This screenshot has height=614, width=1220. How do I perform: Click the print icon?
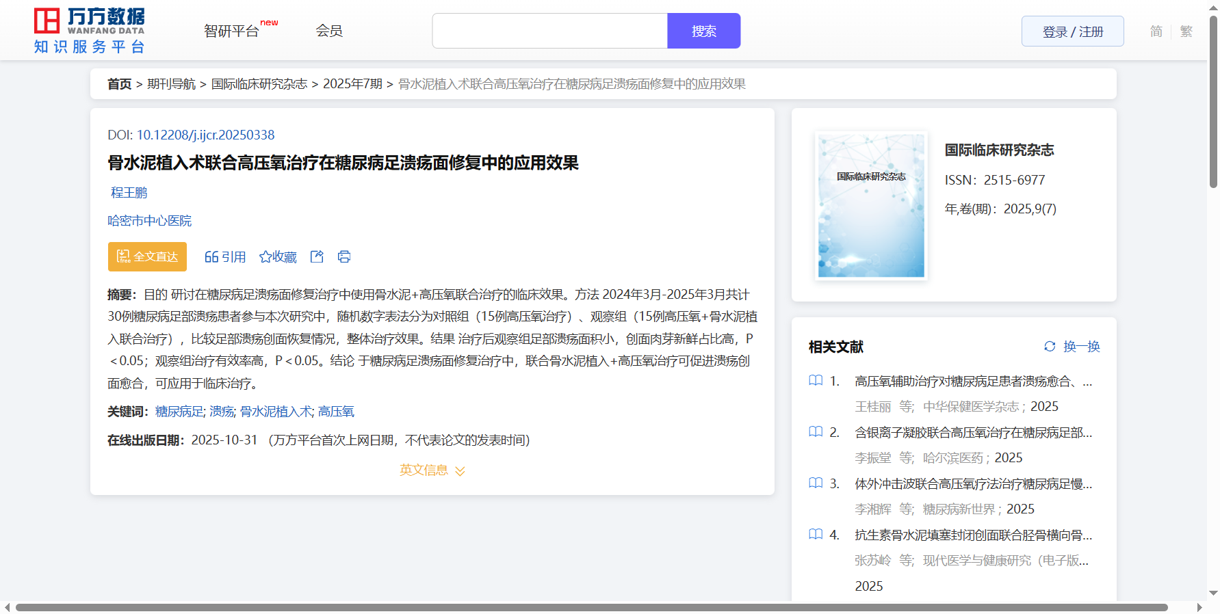[x=344, y=256]
